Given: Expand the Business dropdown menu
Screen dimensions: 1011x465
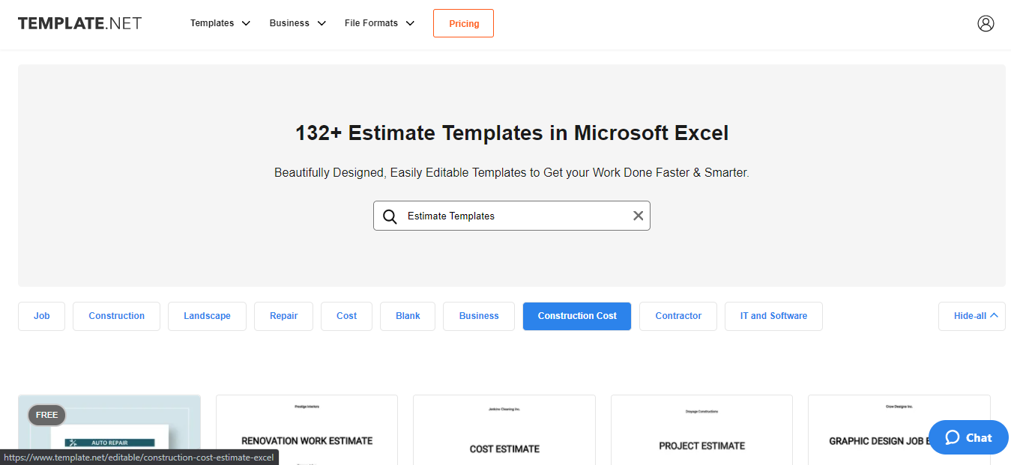Looking at the screenshot, I should pyautogui.click(x=298, y=23).
